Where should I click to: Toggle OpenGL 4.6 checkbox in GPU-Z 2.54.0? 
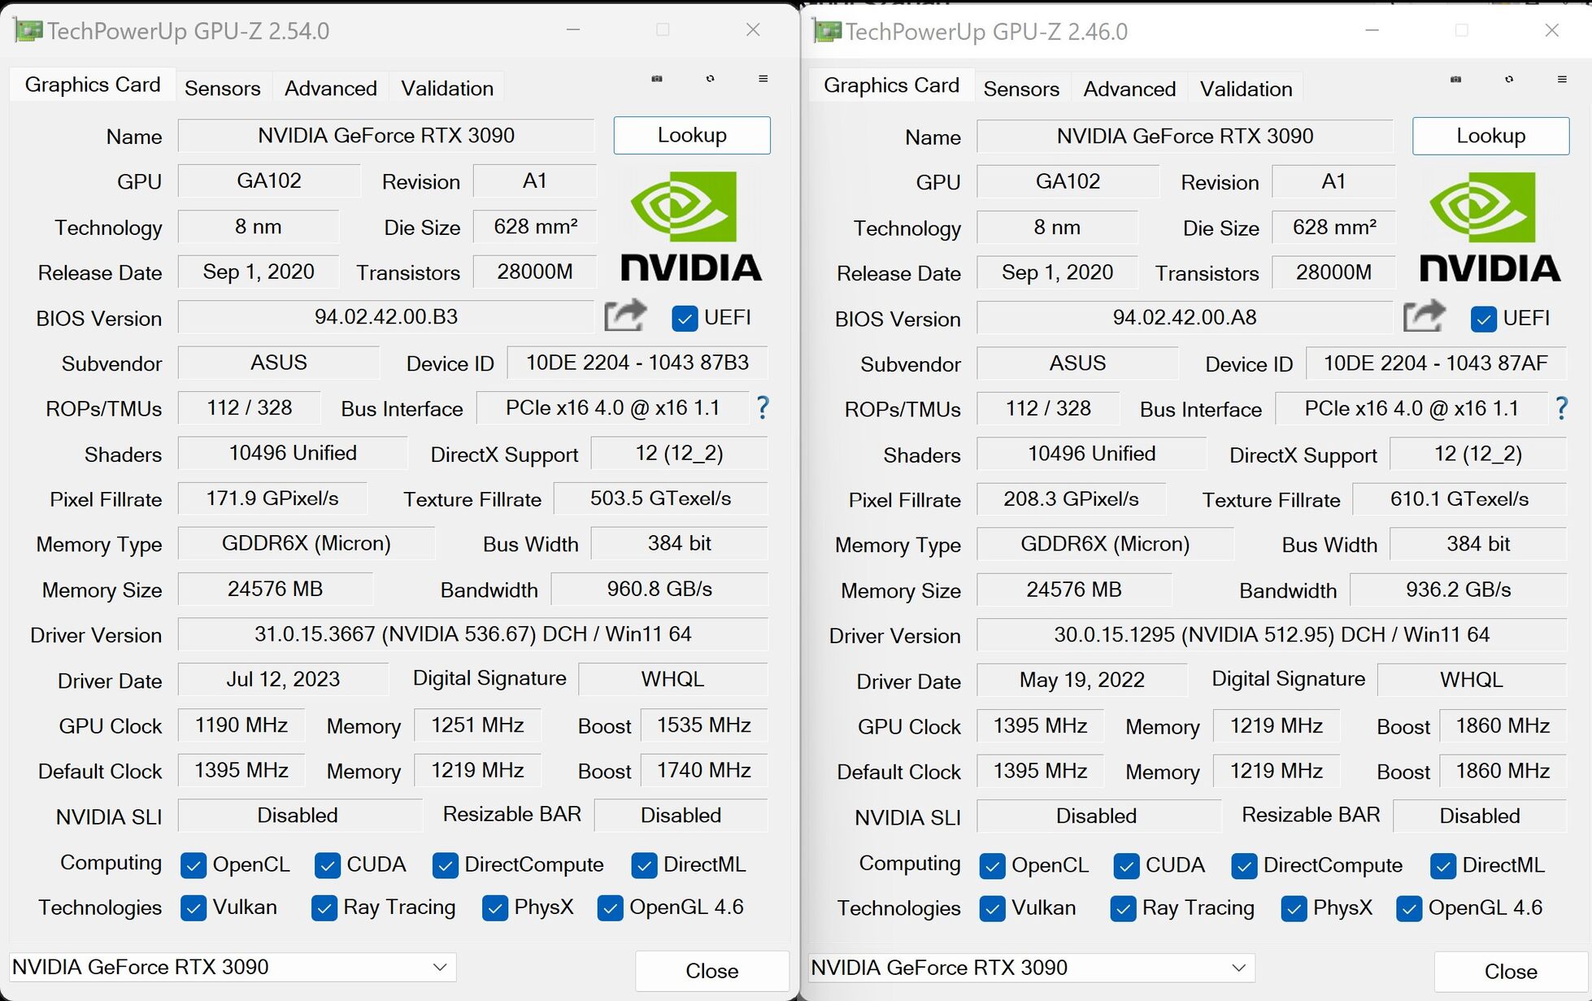pyautogui.click(x=610, y=907)
